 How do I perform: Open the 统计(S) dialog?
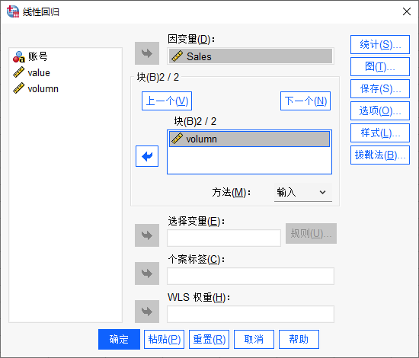(x=380, y=45)
